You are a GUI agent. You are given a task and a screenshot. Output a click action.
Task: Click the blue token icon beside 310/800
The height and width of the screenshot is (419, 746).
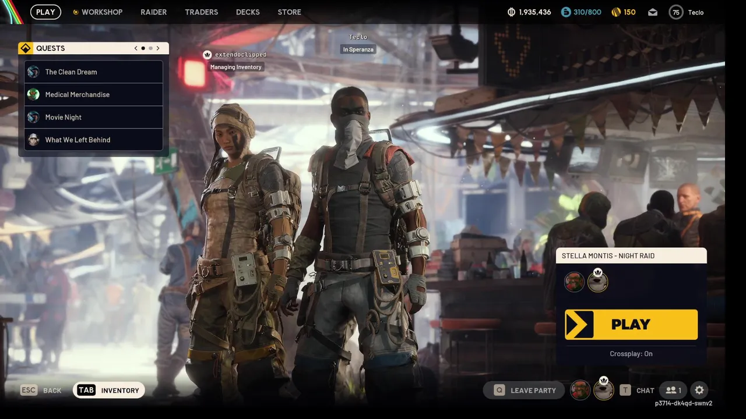(565, 12)
